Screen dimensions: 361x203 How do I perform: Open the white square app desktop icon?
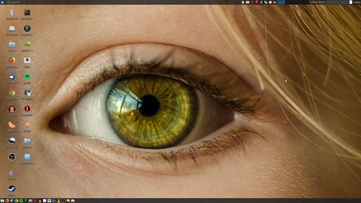[x=27, y=60]
